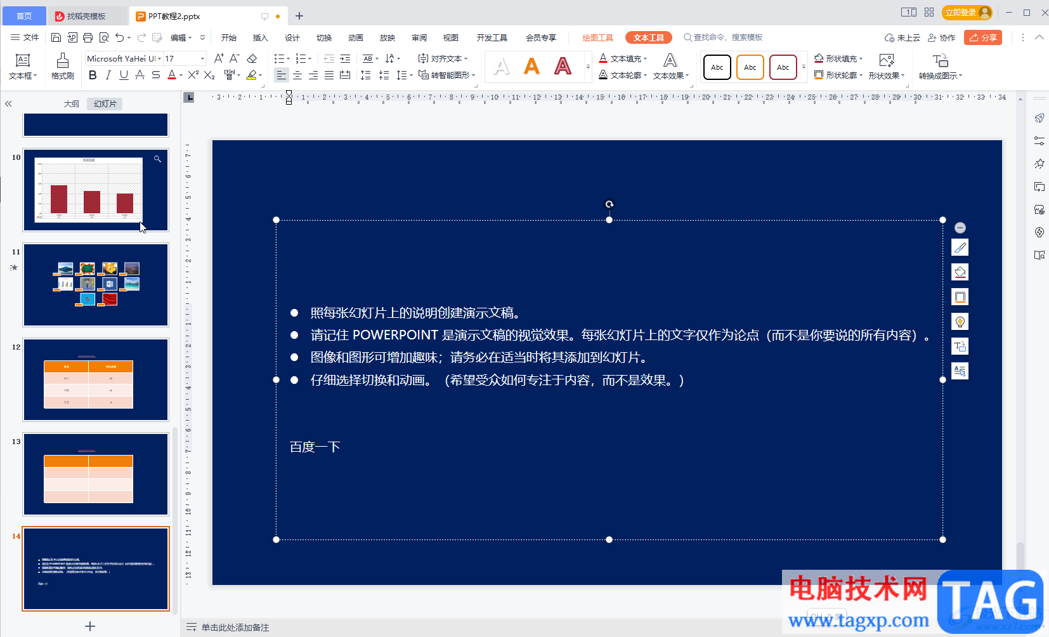Screen dimensions: 1049x637
Task: Click the Save icon
Action: (56, 37)
